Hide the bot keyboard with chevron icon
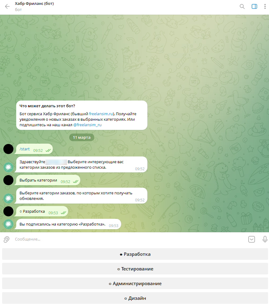This screenshot has height=305, width=269. click(x=252, y=239)
